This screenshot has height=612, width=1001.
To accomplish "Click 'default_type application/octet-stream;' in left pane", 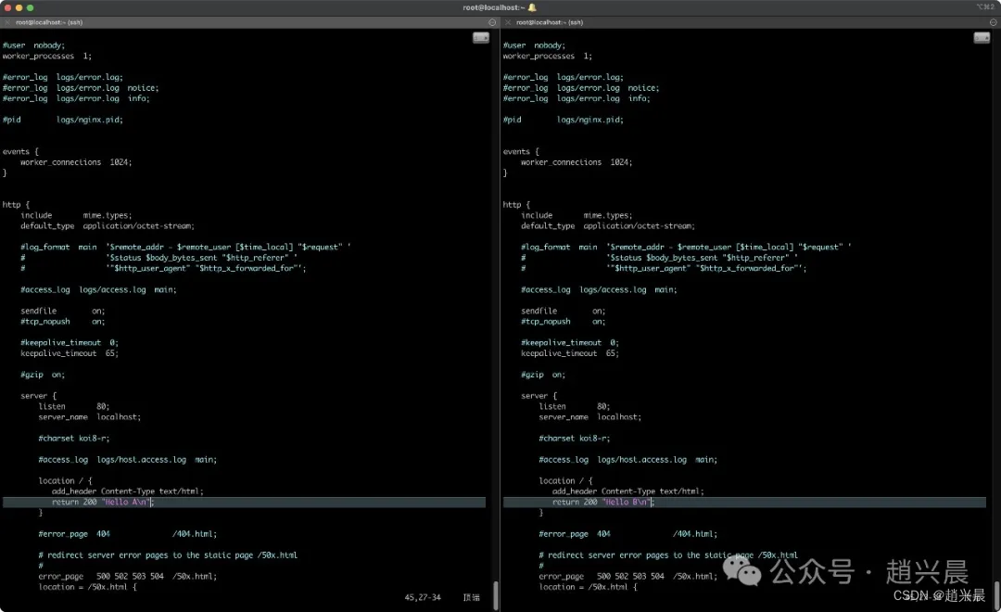I will point(108,226).
